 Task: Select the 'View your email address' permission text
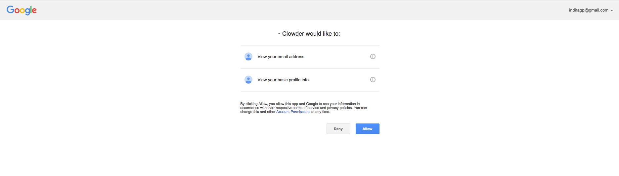pos(281,57)
